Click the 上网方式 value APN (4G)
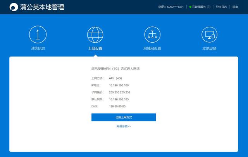Viewport: 248px width, 157px height. click(115, 78)
